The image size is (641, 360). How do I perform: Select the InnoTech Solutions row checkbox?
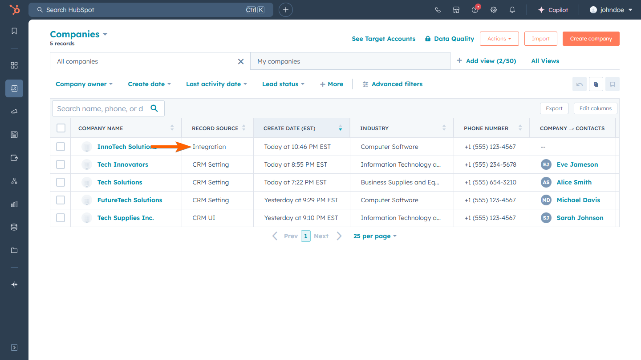(61, 147)
